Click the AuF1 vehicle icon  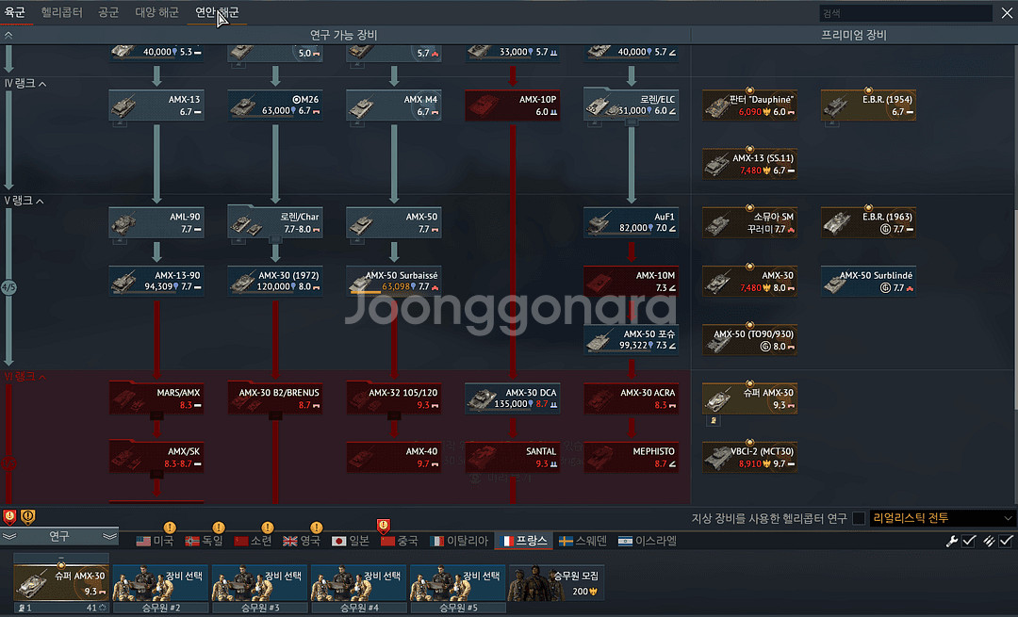pyautogui.click(x=598, y=223)
